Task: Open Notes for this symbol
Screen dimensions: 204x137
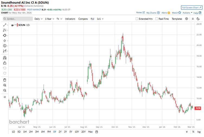Action: click(x=140, y=12)
